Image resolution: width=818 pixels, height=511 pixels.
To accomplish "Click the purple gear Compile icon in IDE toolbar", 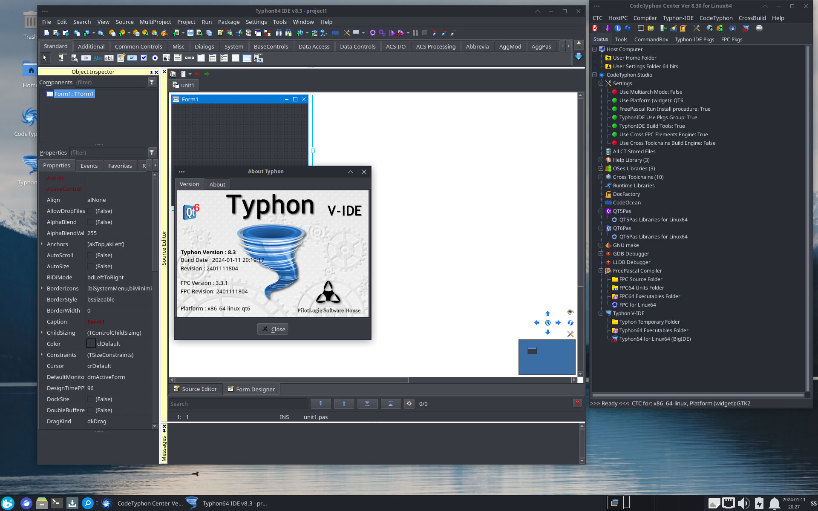I will 373,33.
